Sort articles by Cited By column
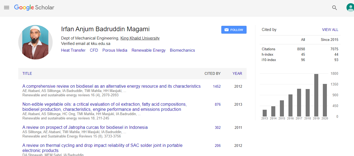The width and height of the screenshot is (354, 156). [212, 73]
